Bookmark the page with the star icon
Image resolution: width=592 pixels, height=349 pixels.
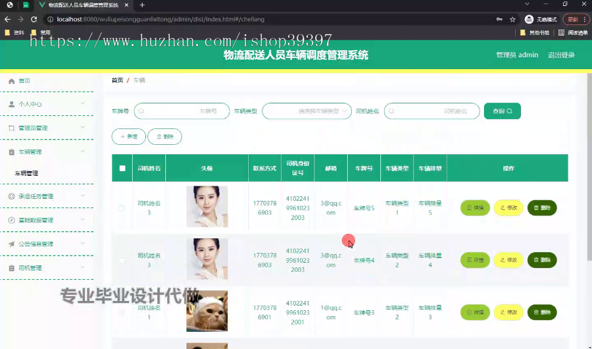click(x=512, y=19)
